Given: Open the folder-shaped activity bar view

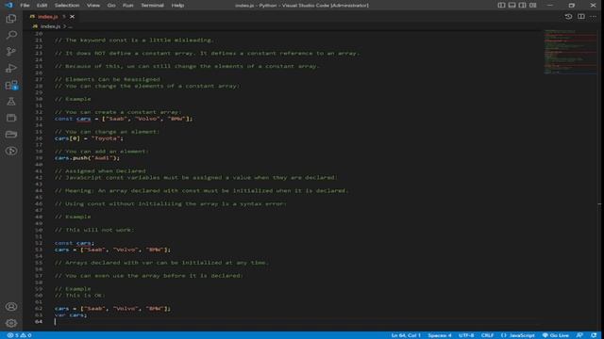Looking at the screenshot, I should [11, 134].
